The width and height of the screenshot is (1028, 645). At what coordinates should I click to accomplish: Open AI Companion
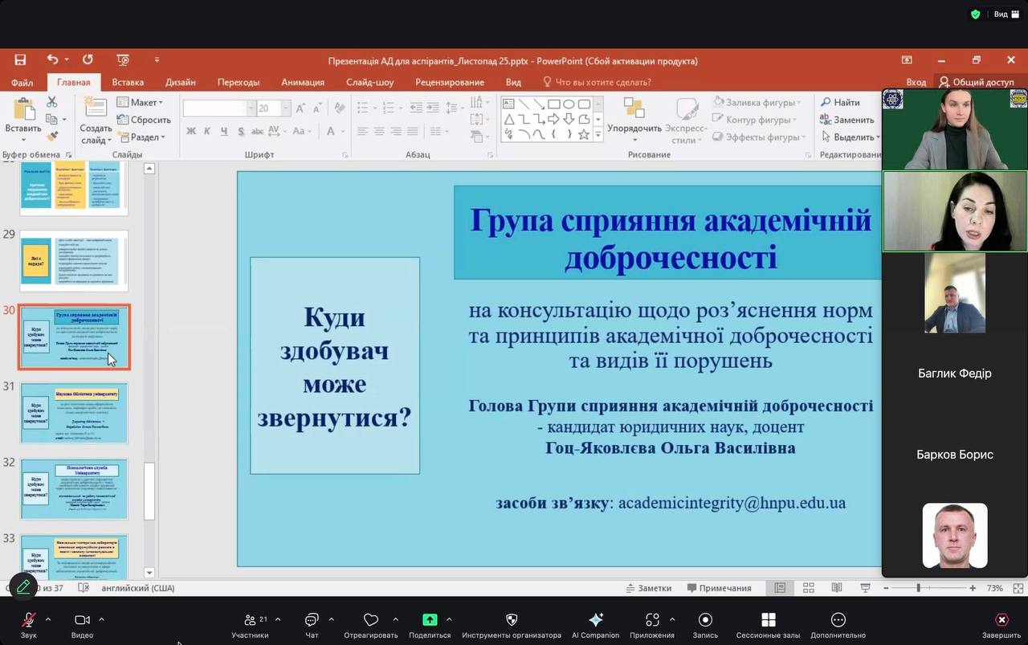tap(595, 620)
